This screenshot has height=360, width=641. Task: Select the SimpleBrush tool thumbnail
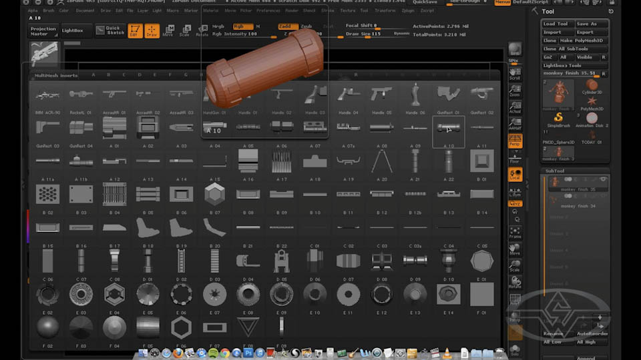coord(558,119)
